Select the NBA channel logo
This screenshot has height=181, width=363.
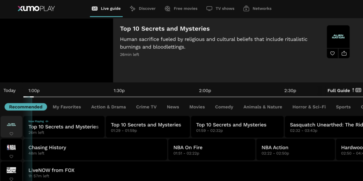coord(11,147)
